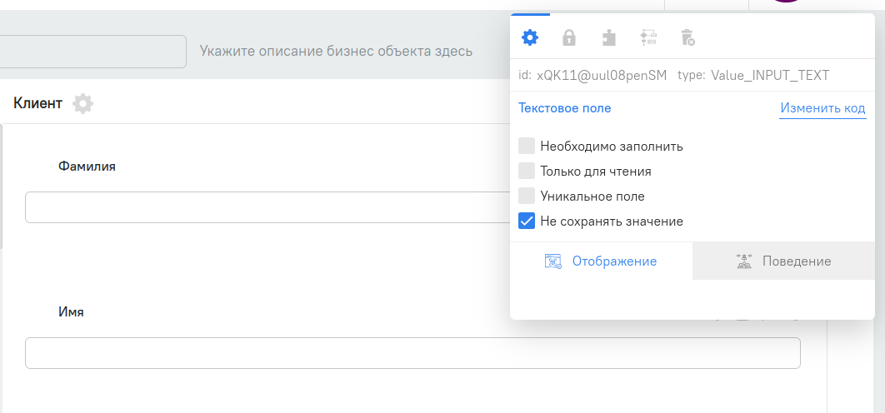Check the Только для чтения option
The image size is (885, 413).
point(527,172)
